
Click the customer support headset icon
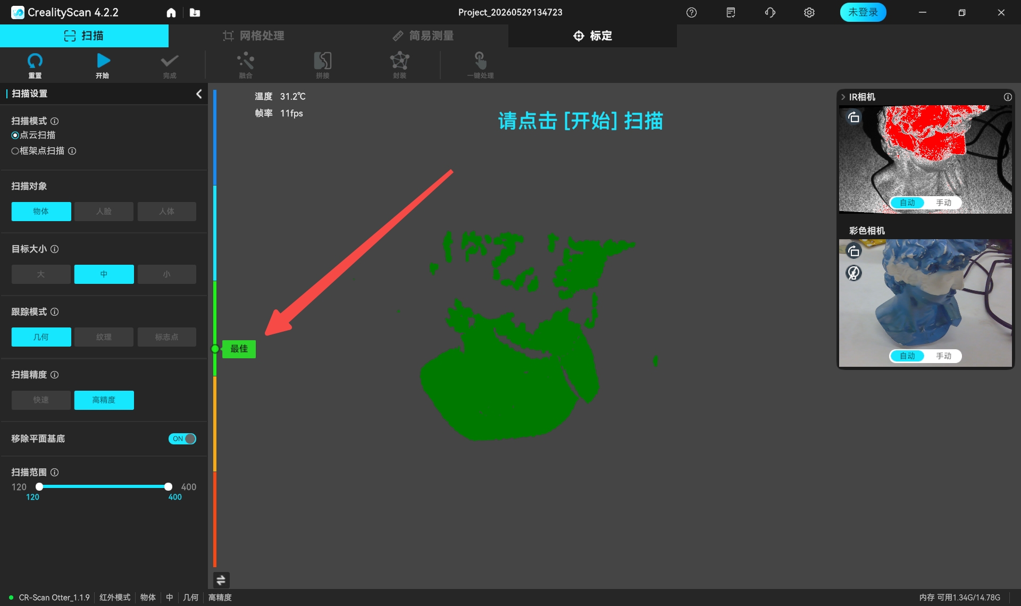pos(770,12)
